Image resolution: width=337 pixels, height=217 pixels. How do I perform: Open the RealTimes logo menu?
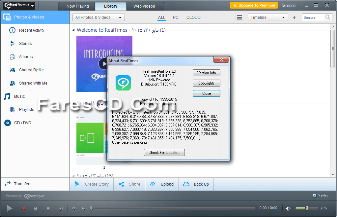click(19, 6)
